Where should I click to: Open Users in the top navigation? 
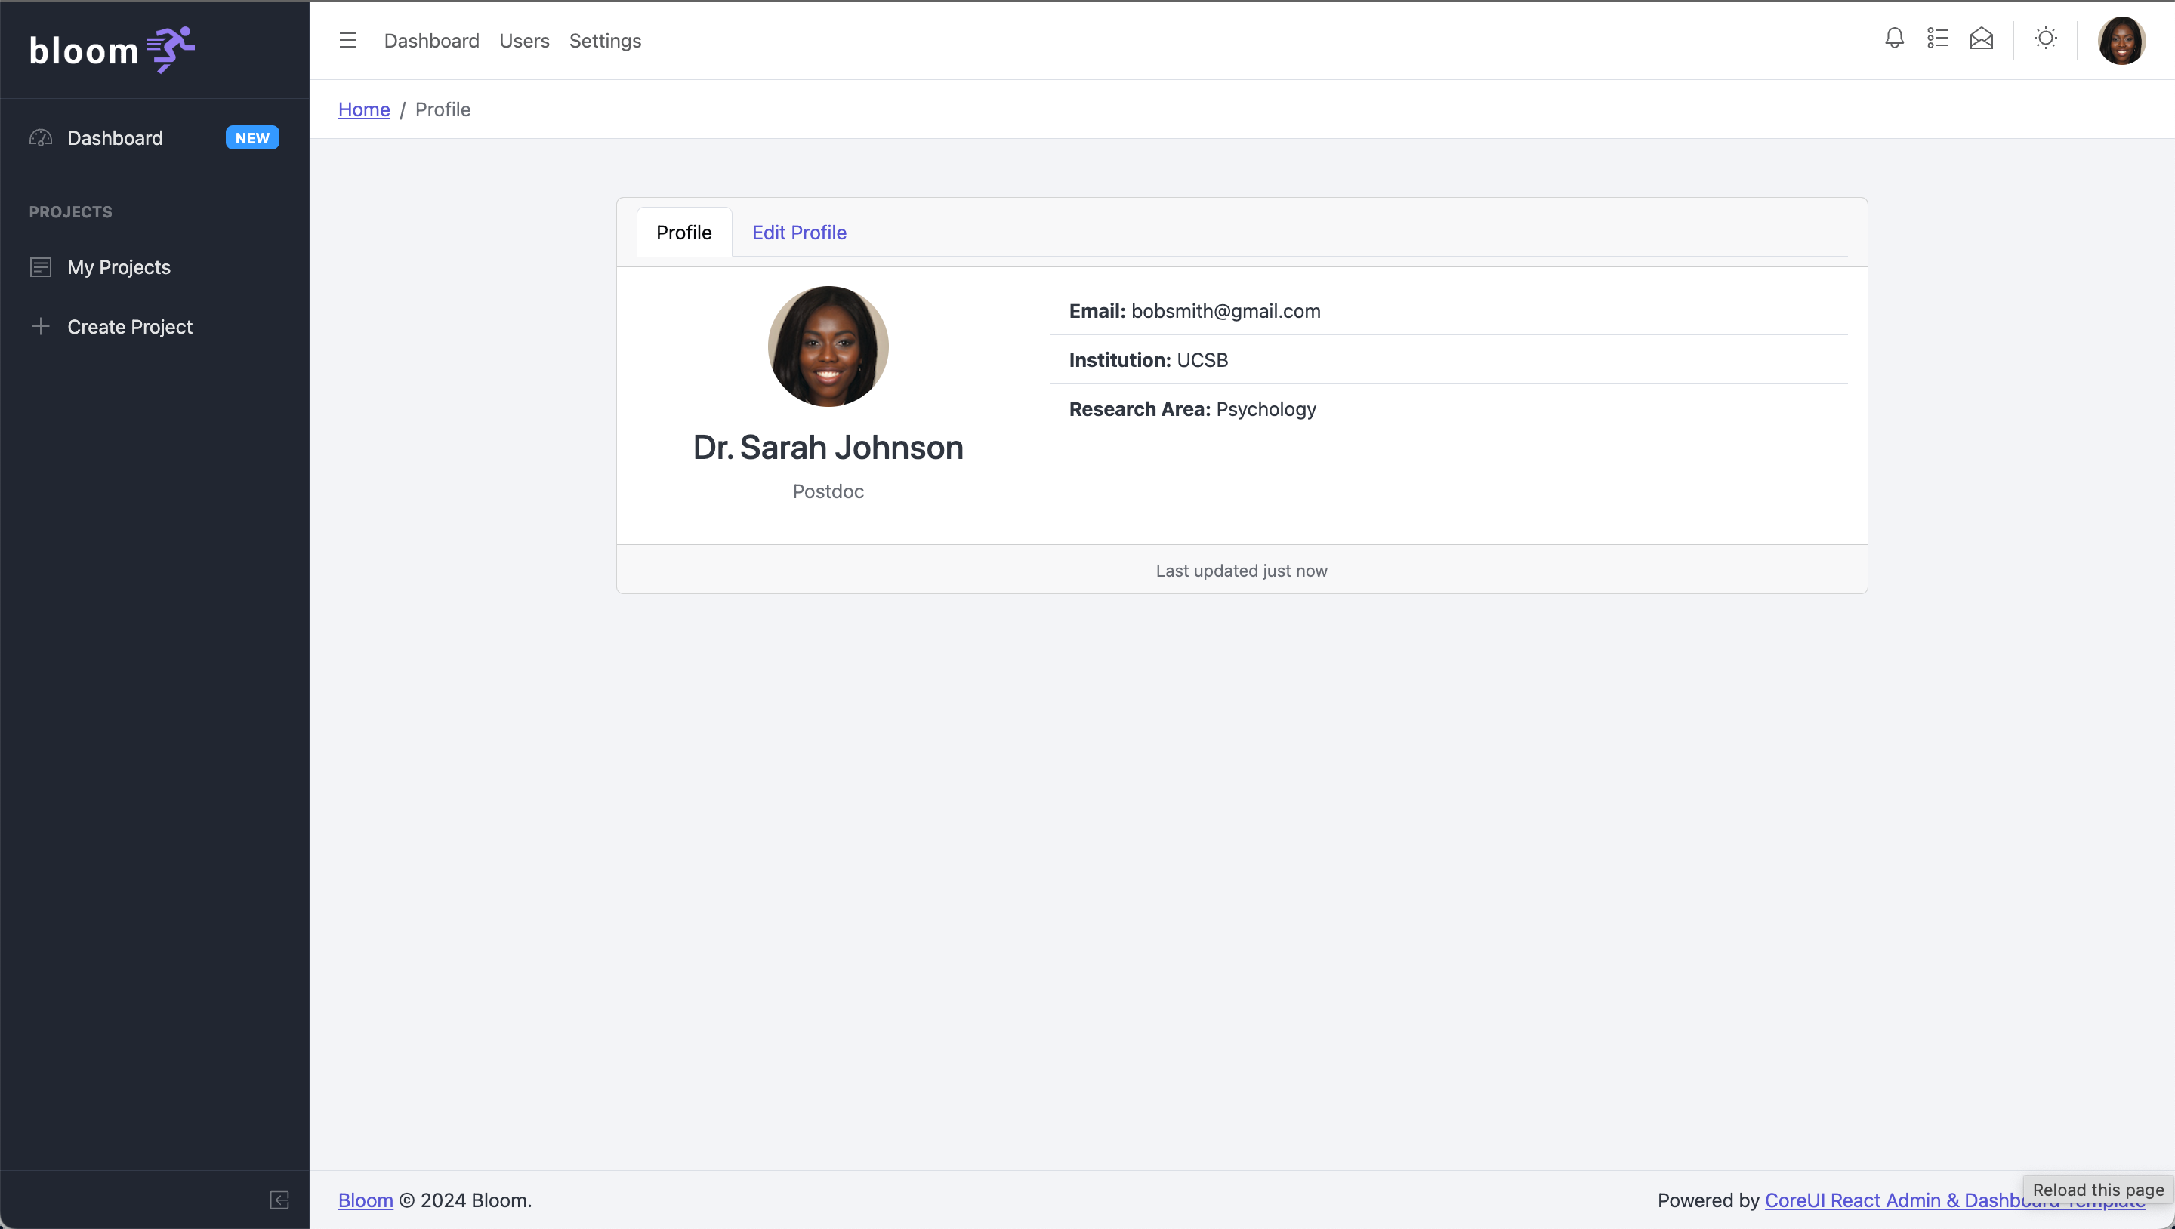point(523,41)
